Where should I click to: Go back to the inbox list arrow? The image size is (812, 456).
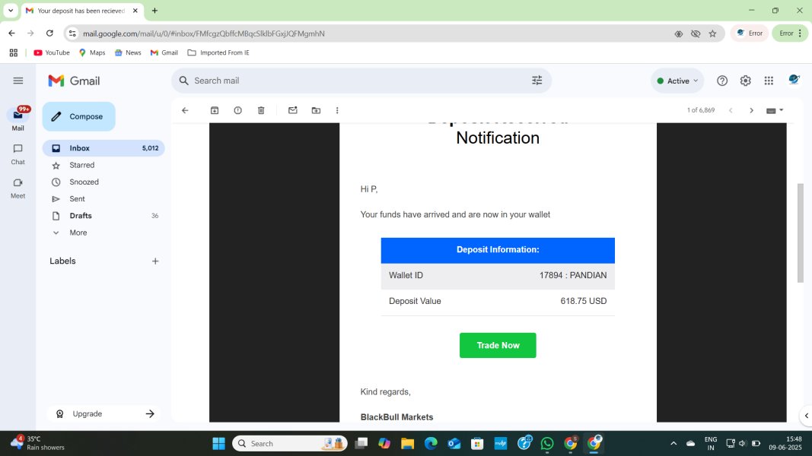point(185,110)
